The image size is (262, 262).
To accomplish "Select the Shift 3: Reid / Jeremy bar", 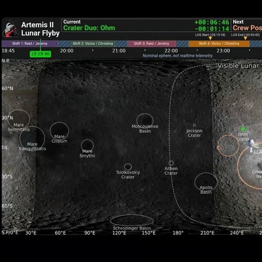I will pyautogui.click(x=152, y=44).
